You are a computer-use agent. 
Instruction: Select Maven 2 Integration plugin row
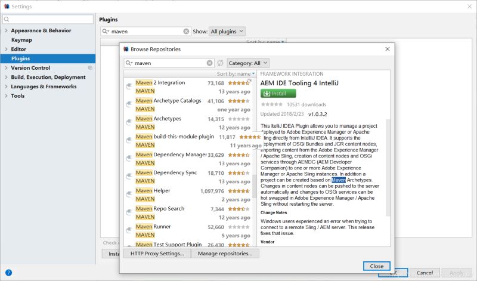click(x=188, y=87)
